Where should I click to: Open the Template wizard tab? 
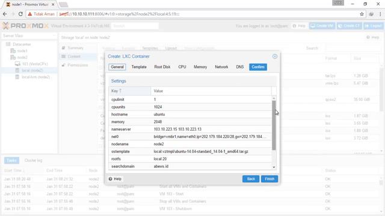click(139, 67)
